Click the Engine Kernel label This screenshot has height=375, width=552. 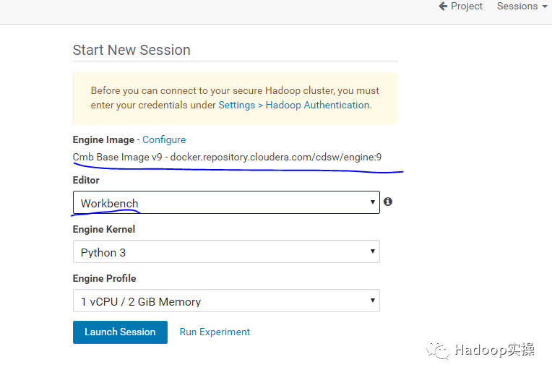click(104, 229)
